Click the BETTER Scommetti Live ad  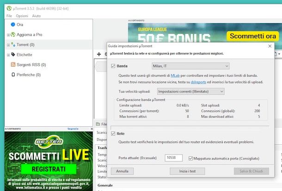coord(49,160)
